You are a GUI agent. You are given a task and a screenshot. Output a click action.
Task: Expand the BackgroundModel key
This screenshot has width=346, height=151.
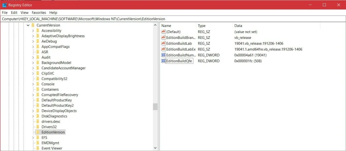(x=33, y=63)
